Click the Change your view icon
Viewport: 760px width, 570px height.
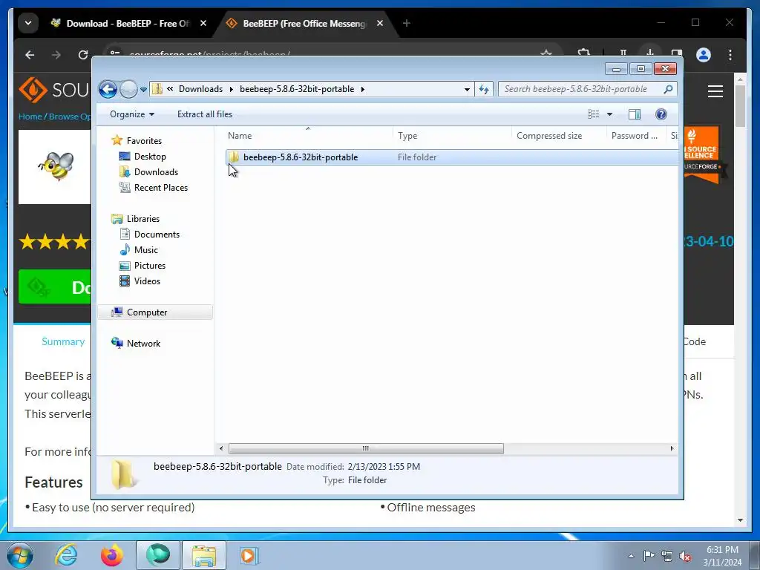click(x=593, y=114)
